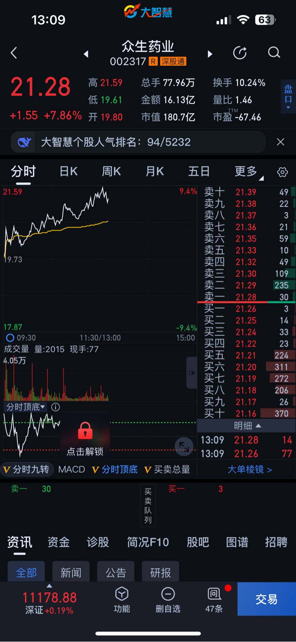Select the MACD indicator
Screen dimensions: 296x642
[x=72, y=469]
